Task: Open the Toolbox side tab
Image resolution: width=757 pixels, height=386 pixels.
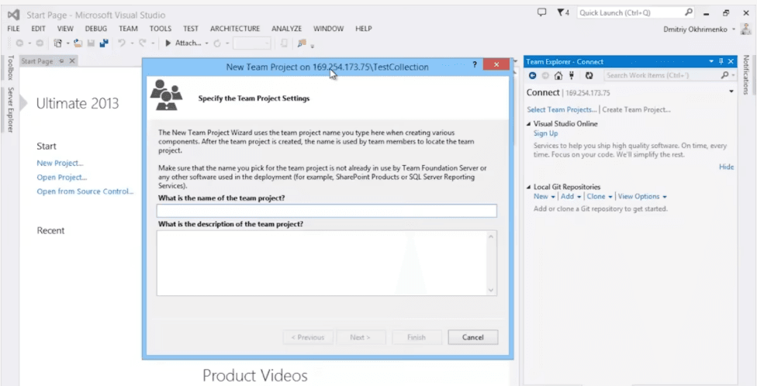Action: (11, 68)
